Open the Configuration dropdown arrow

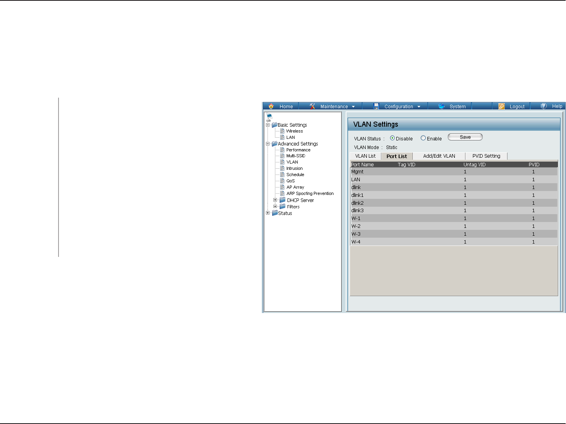pos(419,107)
